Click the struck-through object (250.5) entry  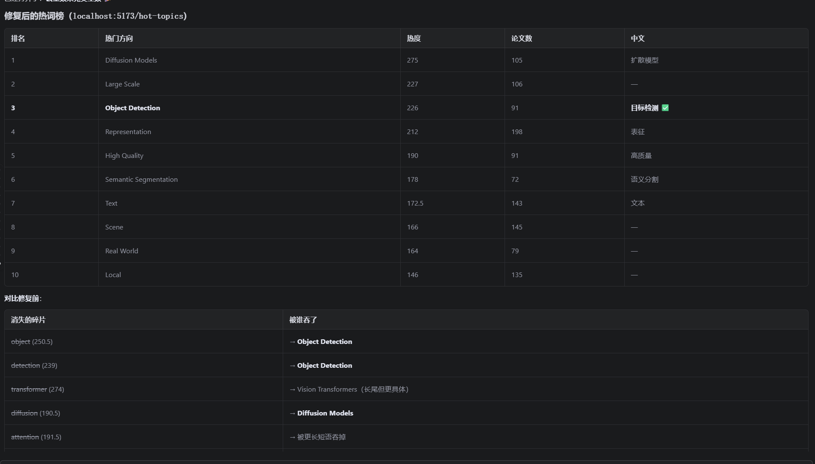[x=32, y=342]
